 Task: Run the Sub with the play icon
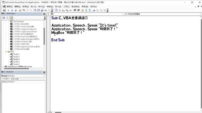[9, 10]
